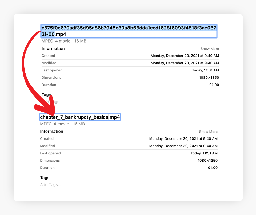Screen dimensions: 256x215
Task: Click the Last opened value for the hash-named file
Action: [205, 70]
